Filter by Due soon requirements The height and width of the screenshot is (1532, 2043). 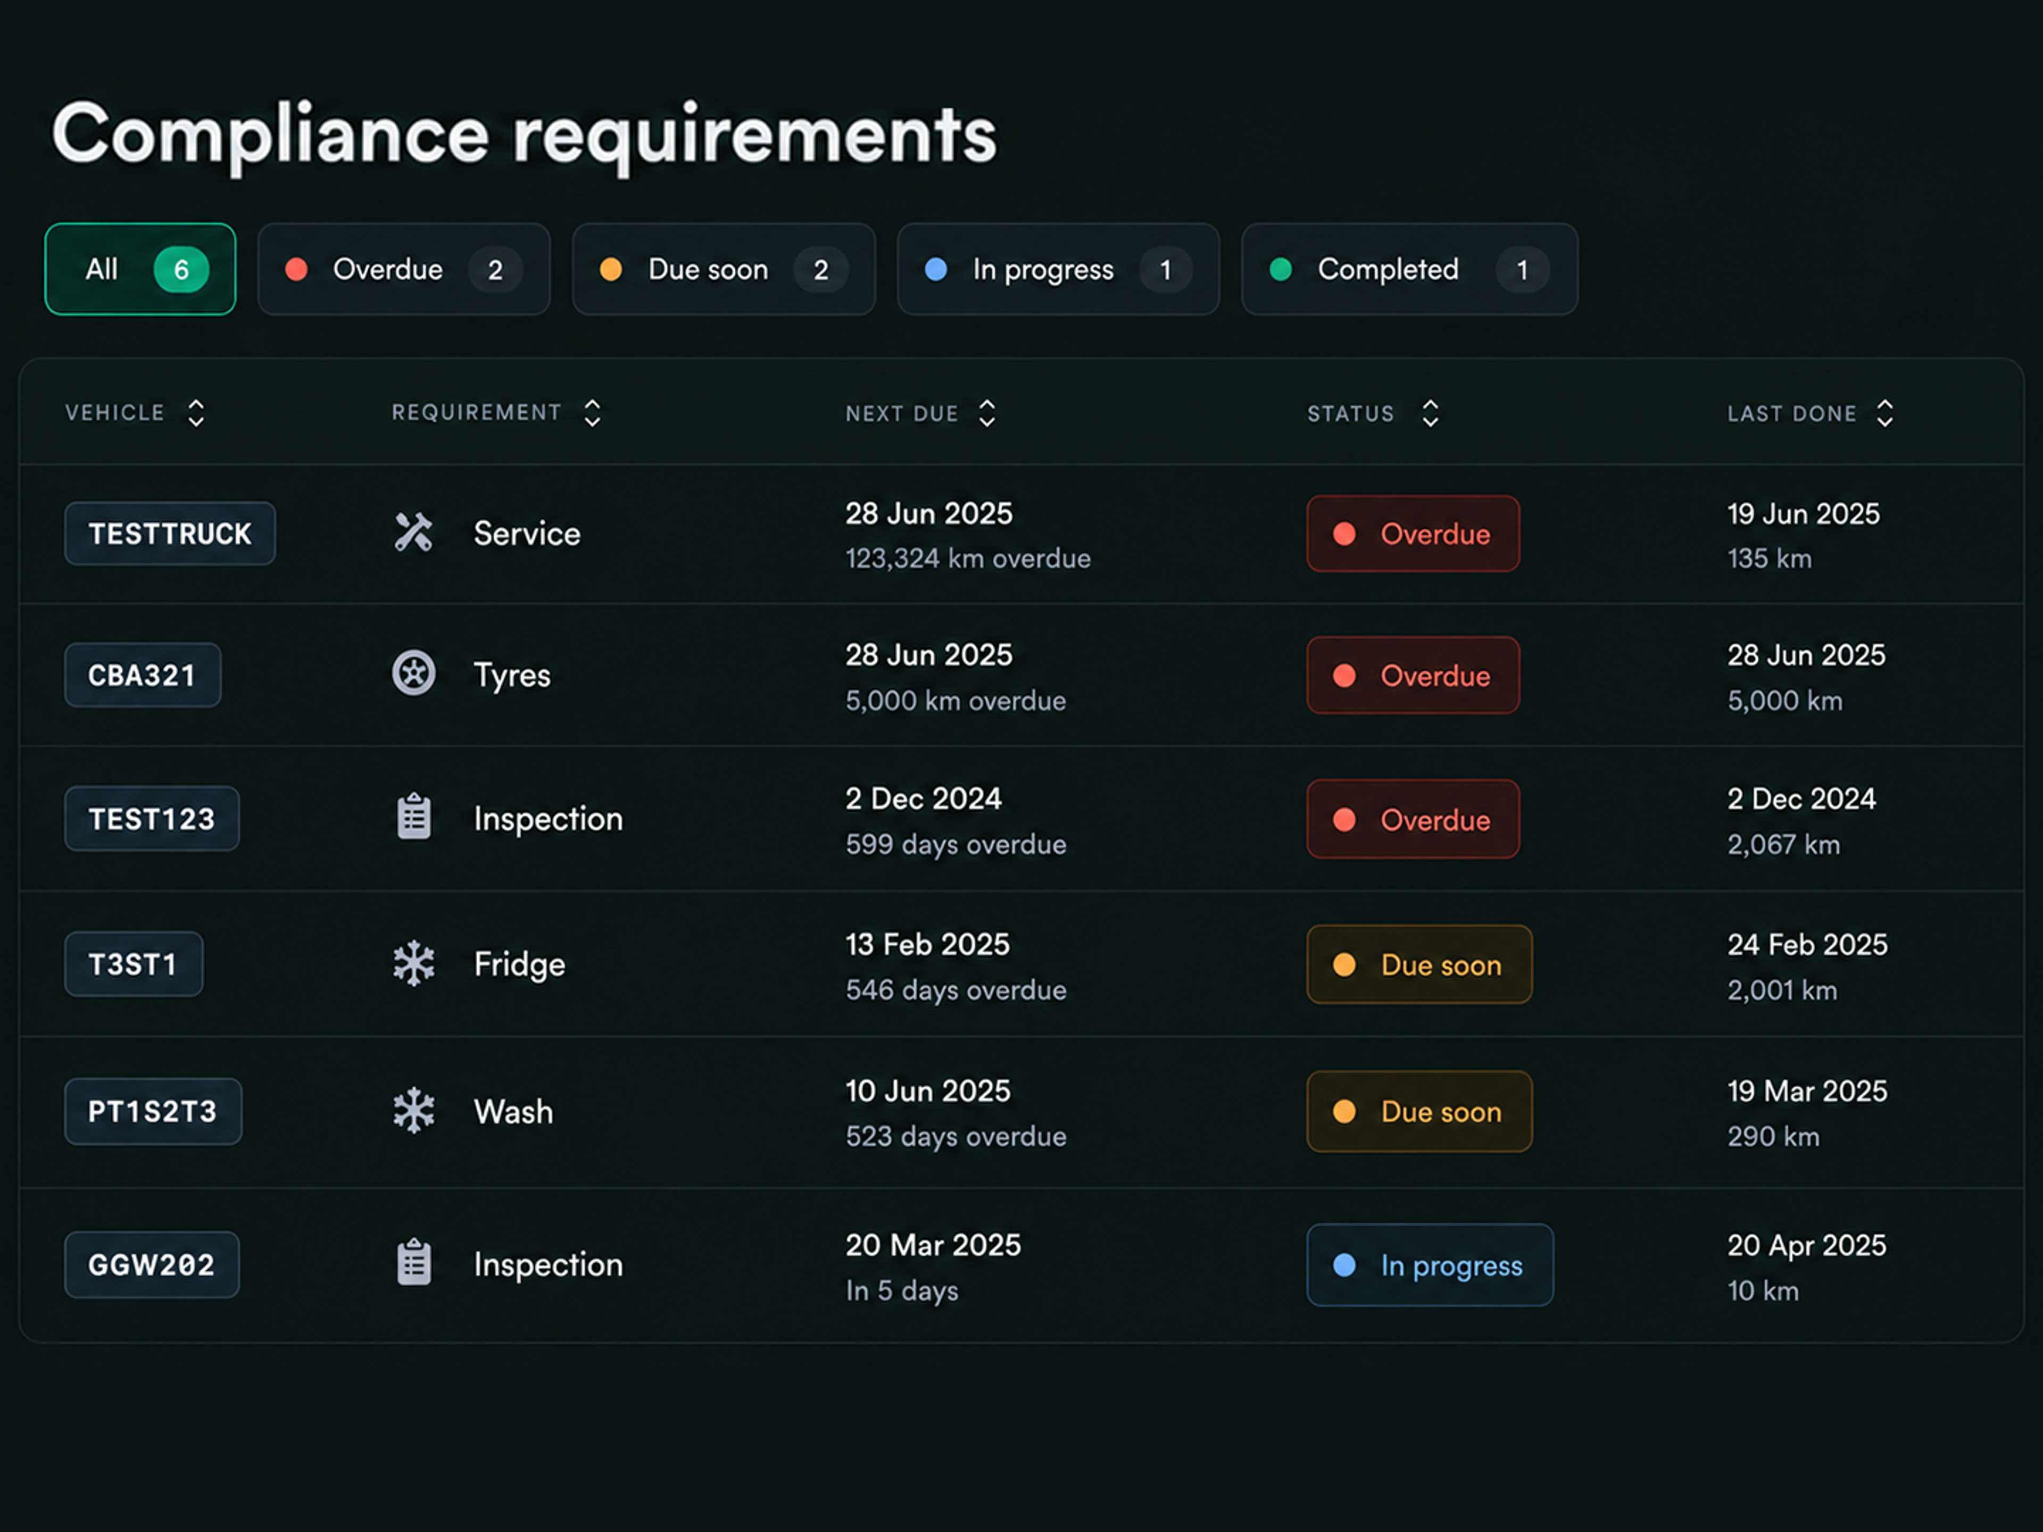723,269
